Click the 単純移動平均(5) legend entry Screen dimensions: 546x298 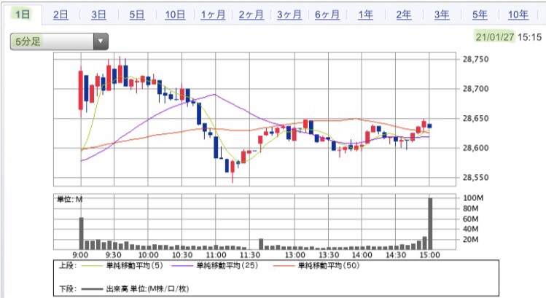[x=134, y=266]
